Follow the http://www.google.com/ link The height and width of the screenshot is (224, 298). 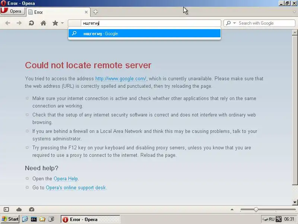[x=121, y=79]
